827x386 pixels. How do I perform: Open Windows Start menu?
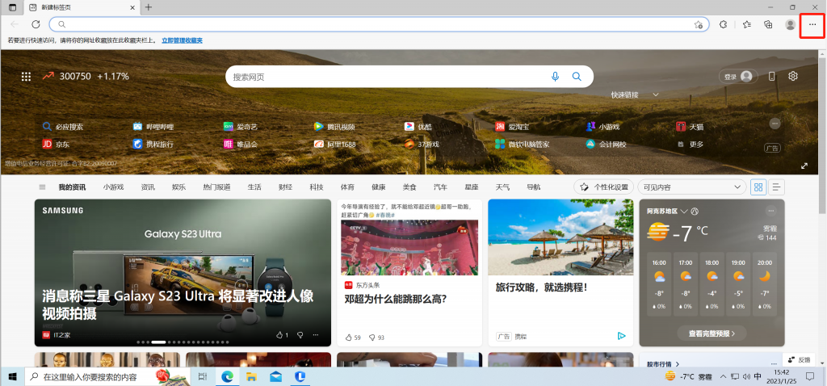(11, 377)
